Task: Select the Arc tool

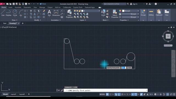Action: [x=21, y=13]
